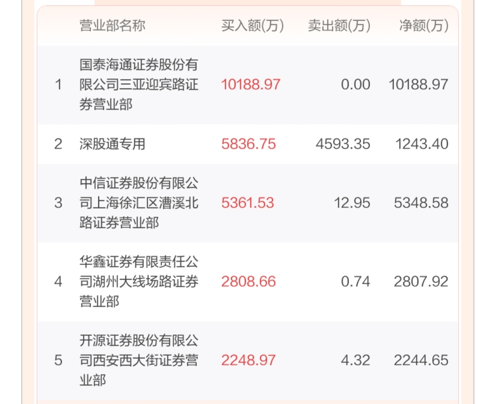Click the red buy amount 2248.97
This screenshot has height=404, width=494.
[249, 361]
